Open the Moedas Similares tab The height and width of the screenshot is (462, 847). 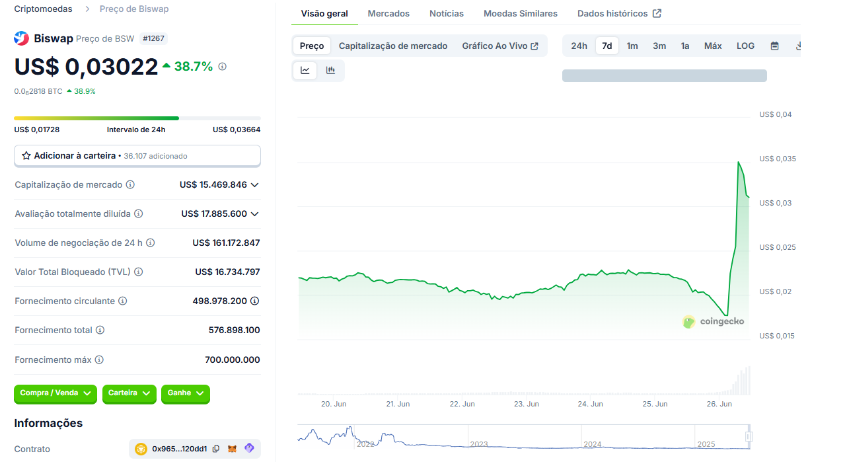point(521,13)
